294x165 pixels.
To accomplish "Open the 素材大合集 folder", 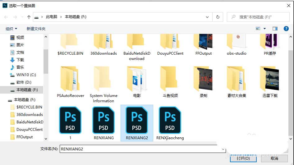I will coord(237,82).
